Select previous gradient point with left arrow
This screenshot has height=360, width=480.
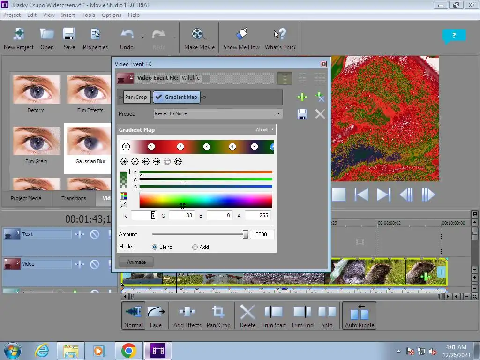[x=146, y=161]
